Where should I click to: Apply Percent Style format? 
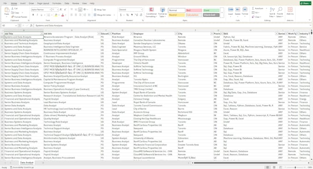(x=128, y=15)
